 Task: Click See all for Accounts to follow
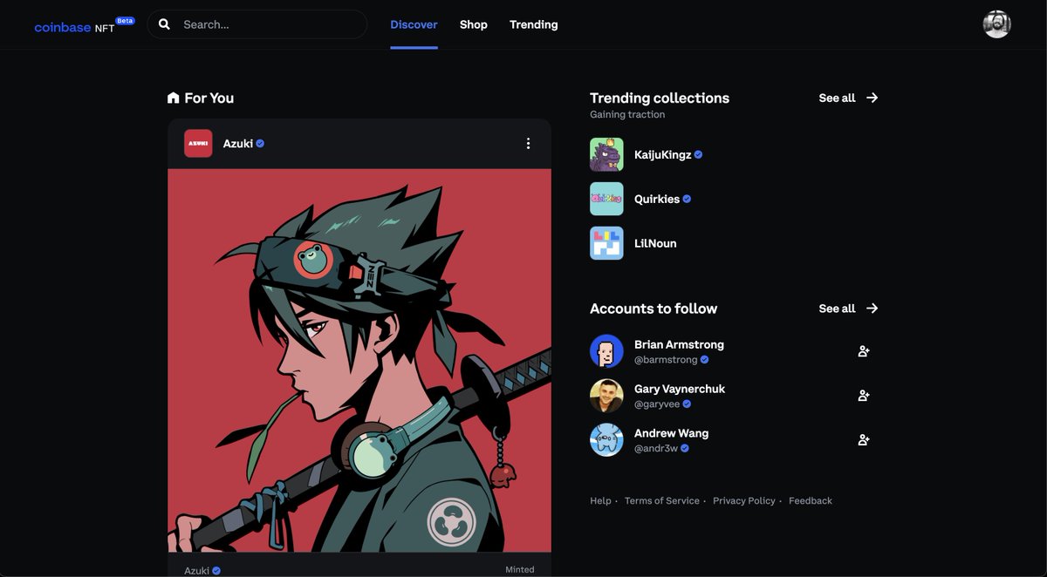coord(837,308)
